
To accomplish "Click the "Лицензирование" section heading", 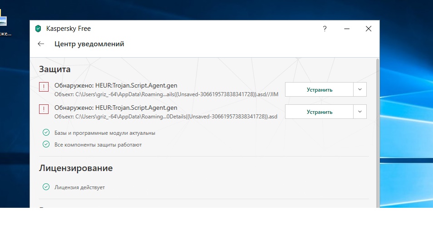I will (x=76, y=168).
